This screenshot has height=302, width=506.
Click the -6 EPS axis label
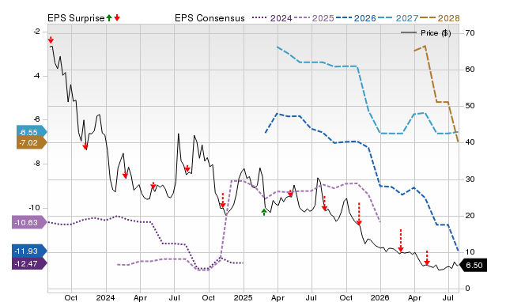point(37,119)
